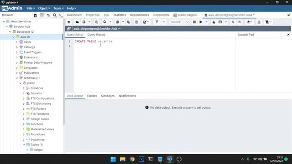The width and height of the screenshot is (292, 164).
Task: Collapse the Servidor Aula tree node
Action: point(7,26)
